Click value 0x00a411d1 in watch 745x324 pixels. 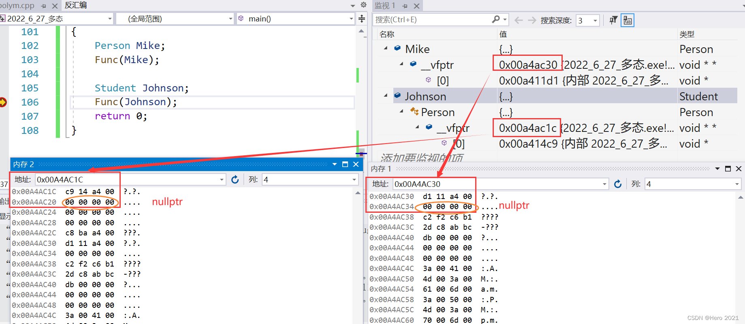tap(529, 80)
